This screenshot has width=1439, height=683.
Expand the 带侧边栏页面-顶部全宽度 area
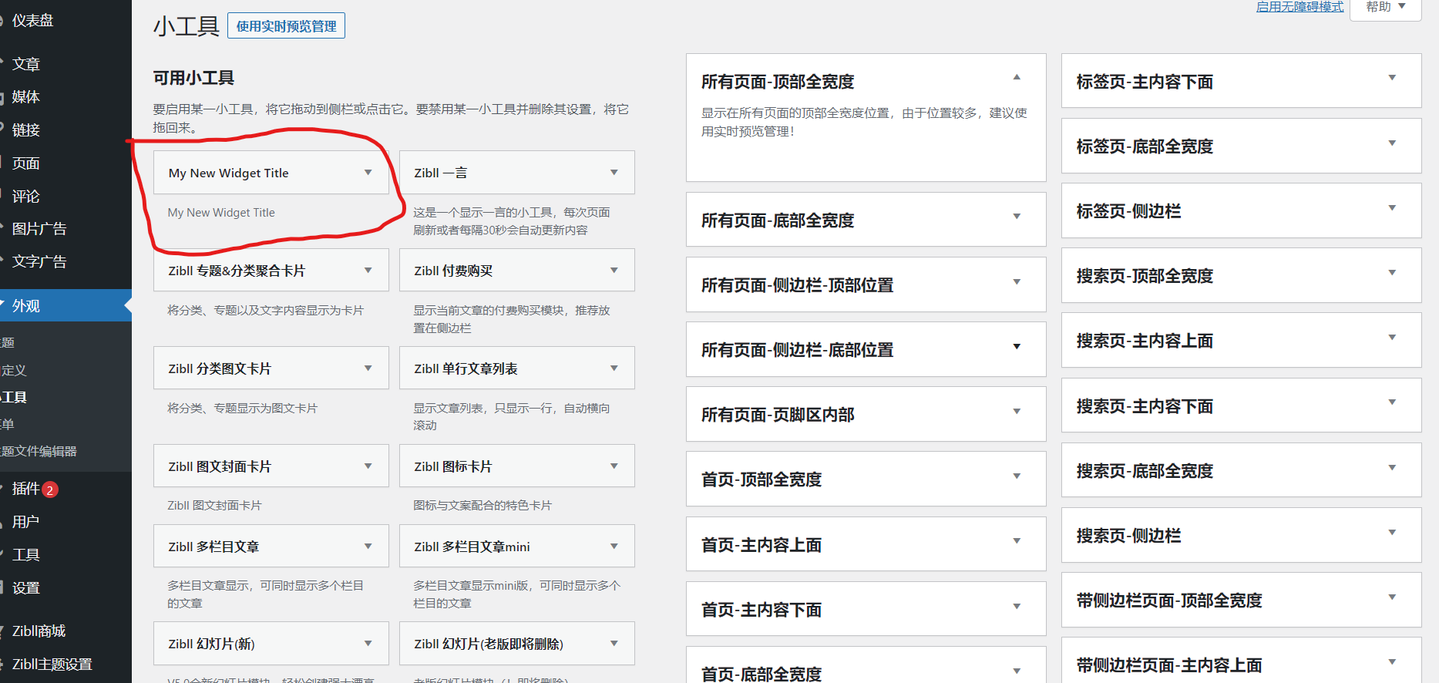[1392, 597]
